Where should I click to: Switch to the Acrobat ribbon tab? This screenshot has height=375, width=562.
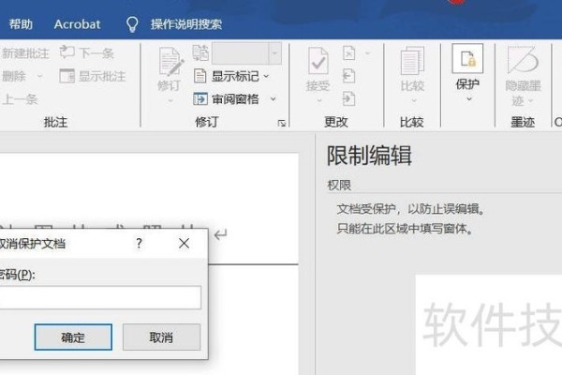tap(77, 24)
